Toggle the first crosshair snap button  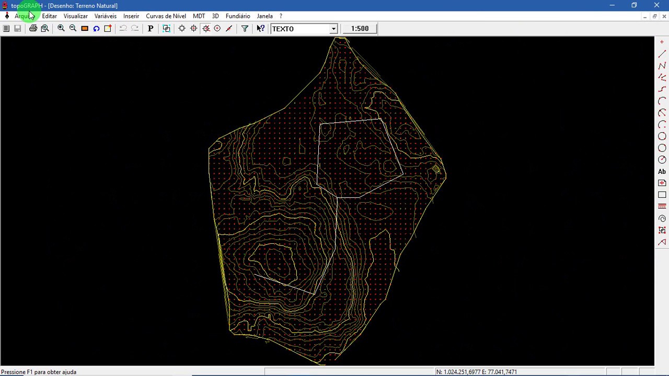point(182,29)
